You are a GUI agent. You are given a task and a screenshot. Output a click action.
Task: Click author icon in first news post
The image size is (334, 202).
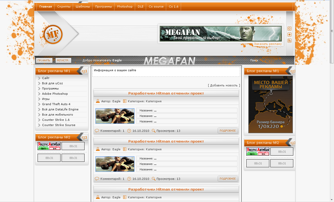click(98, 101)
